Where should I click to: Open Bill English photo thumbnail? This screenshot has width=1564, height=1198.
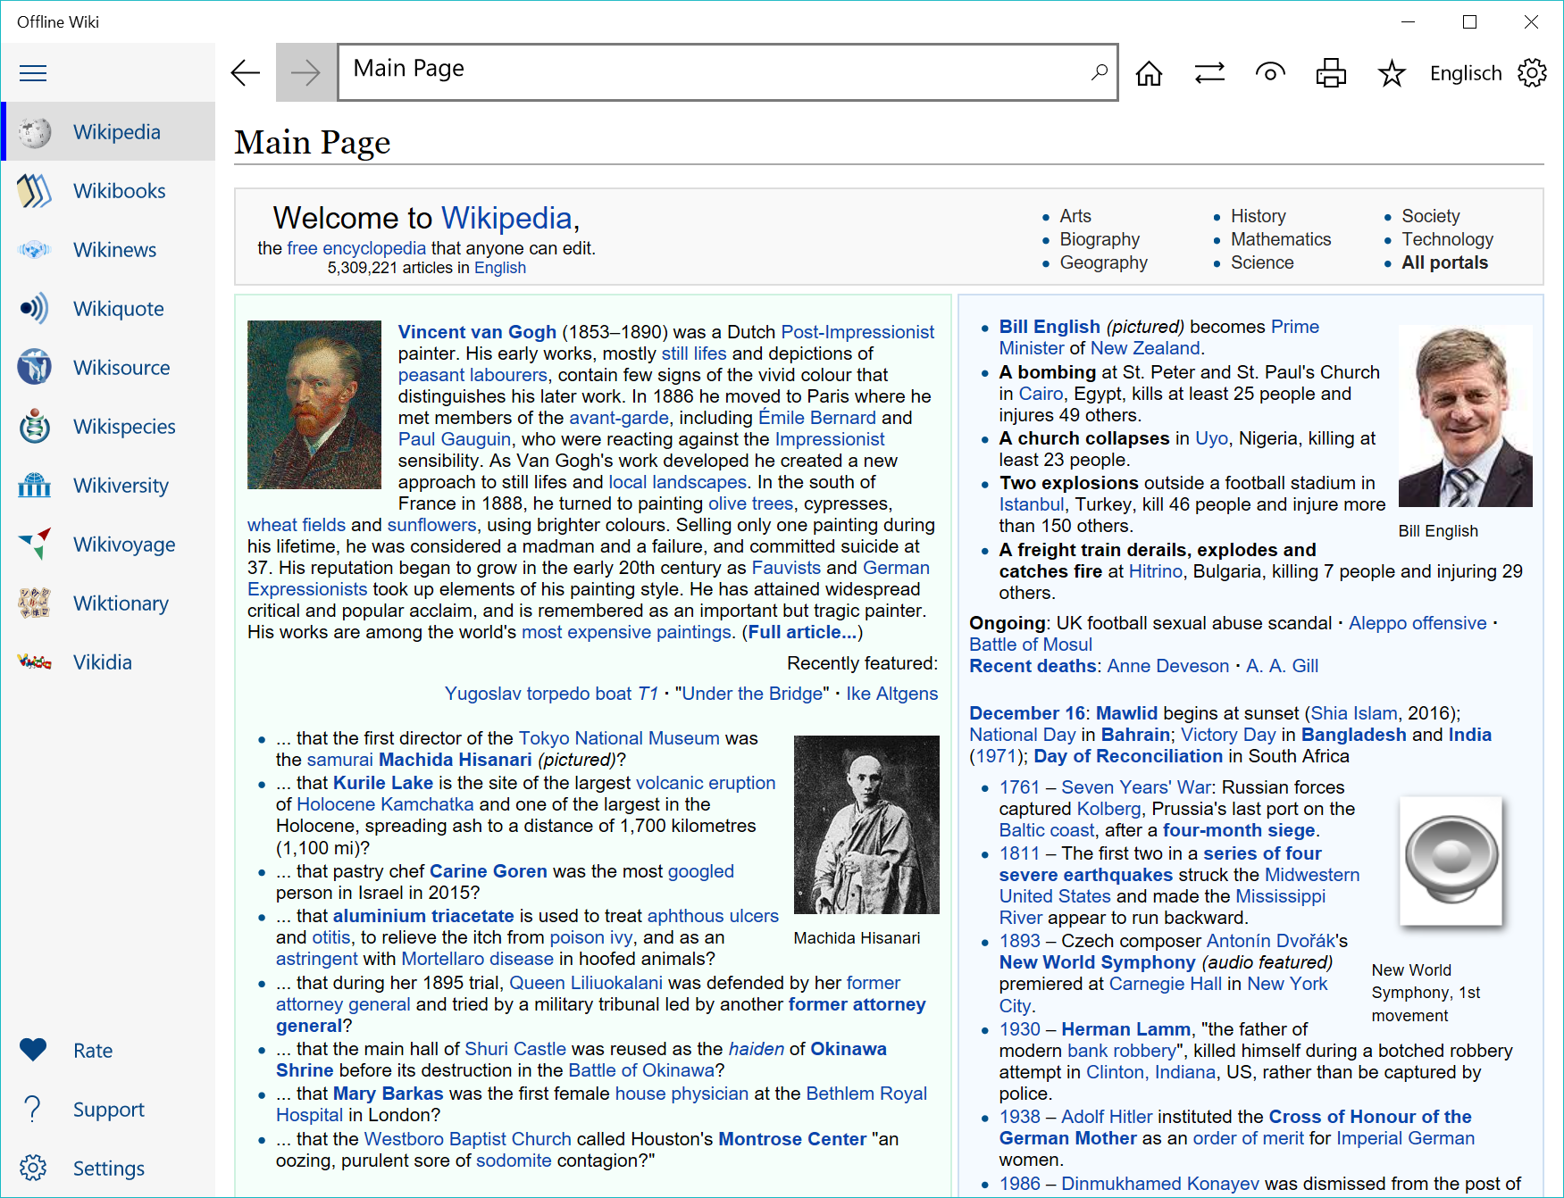click(1465, 416)
